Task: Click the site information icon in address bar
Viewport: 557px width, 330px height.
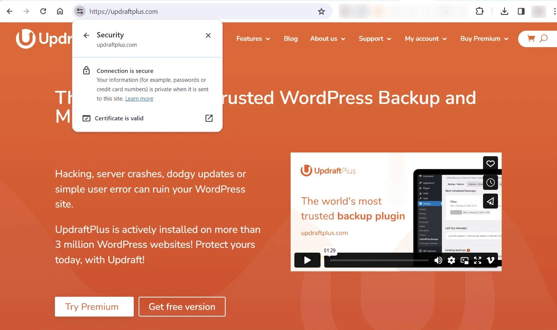Action: [x=80, y=11]
